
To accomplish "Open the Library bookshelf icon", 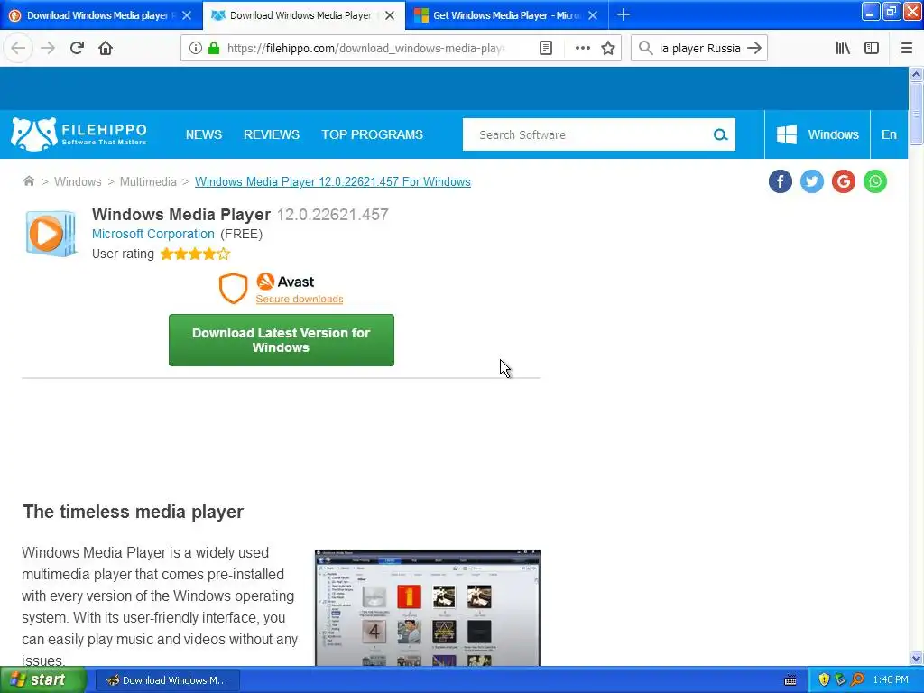I will (843, 48).
